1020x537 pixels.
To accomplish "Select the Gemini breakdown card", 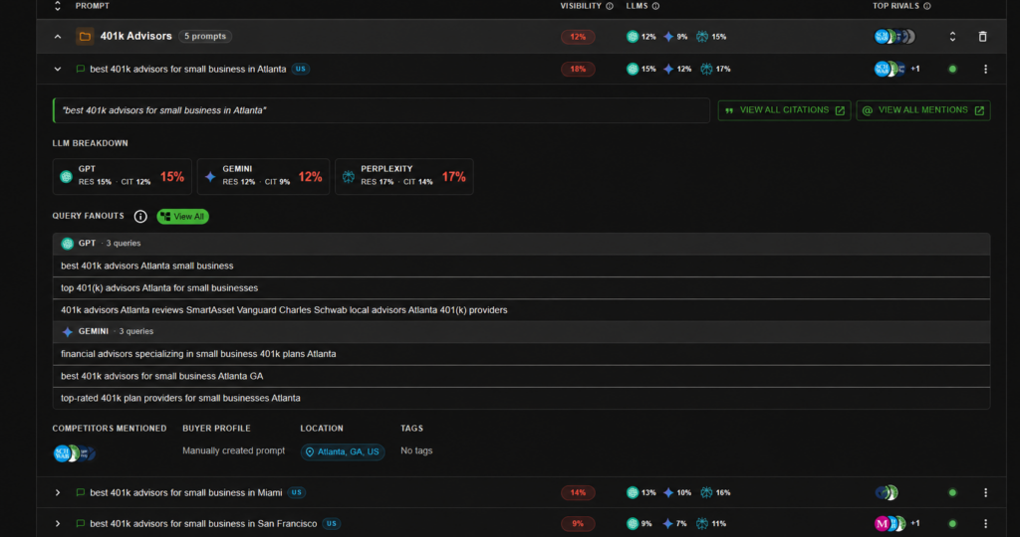I will click(263, 177).
